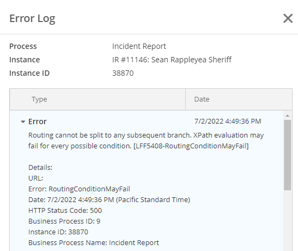Click the Routing cannot be split message
Image resolution: width=298 pixels, height=251 pixels.
pyautogui.click(x=146, y=141)
